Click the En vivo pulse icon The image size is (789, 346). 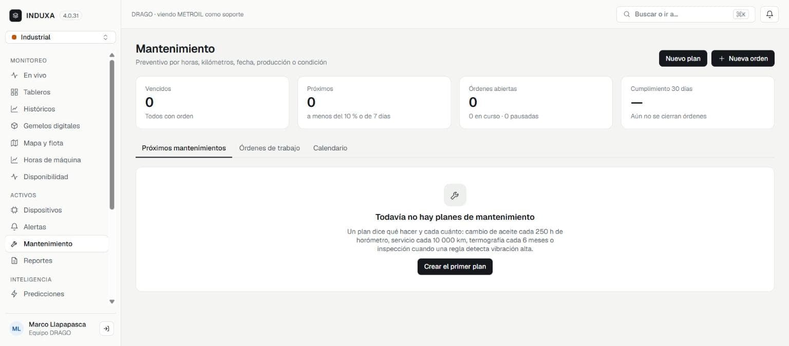tap(14, 75)
